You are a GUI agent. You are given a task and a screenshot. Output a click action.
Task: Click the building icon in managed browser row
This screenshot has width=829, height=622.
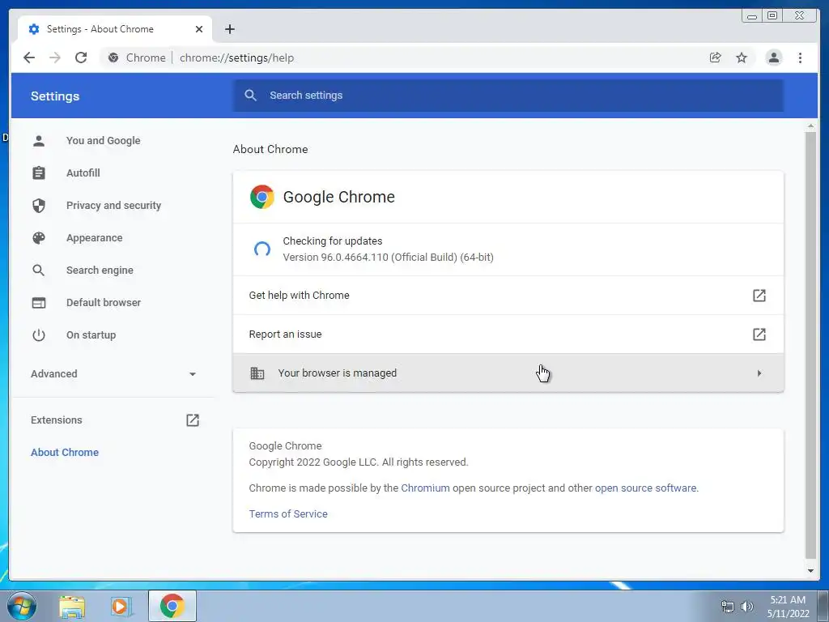pos(257,373)
